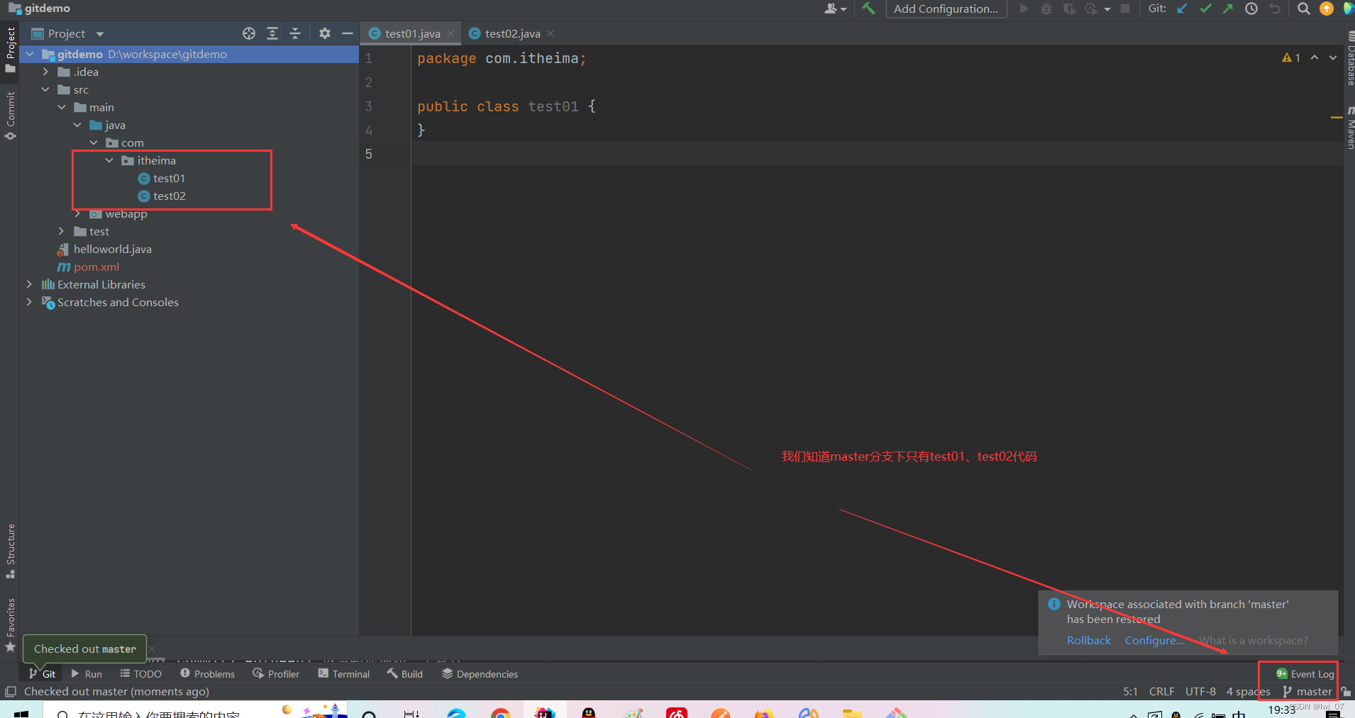
Task: Switch to the test01.java editor tab
Action: point(412,33)
